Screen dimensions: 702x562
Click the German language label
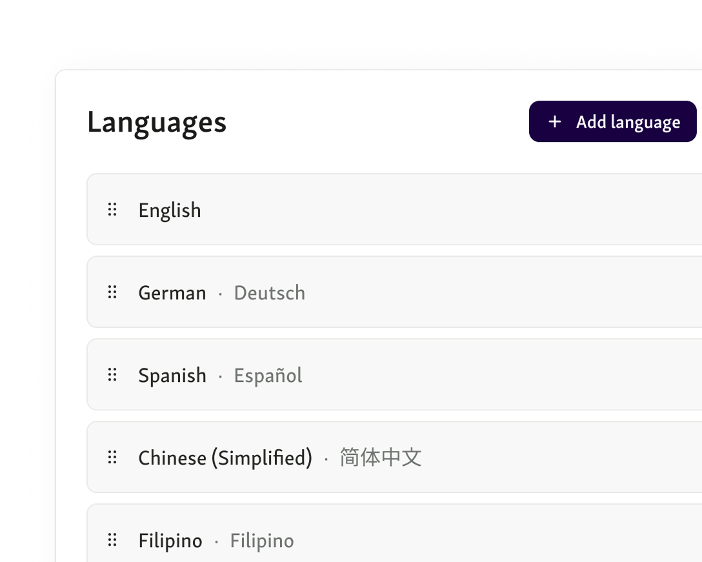pyautogui.click(x=172, y=293)
